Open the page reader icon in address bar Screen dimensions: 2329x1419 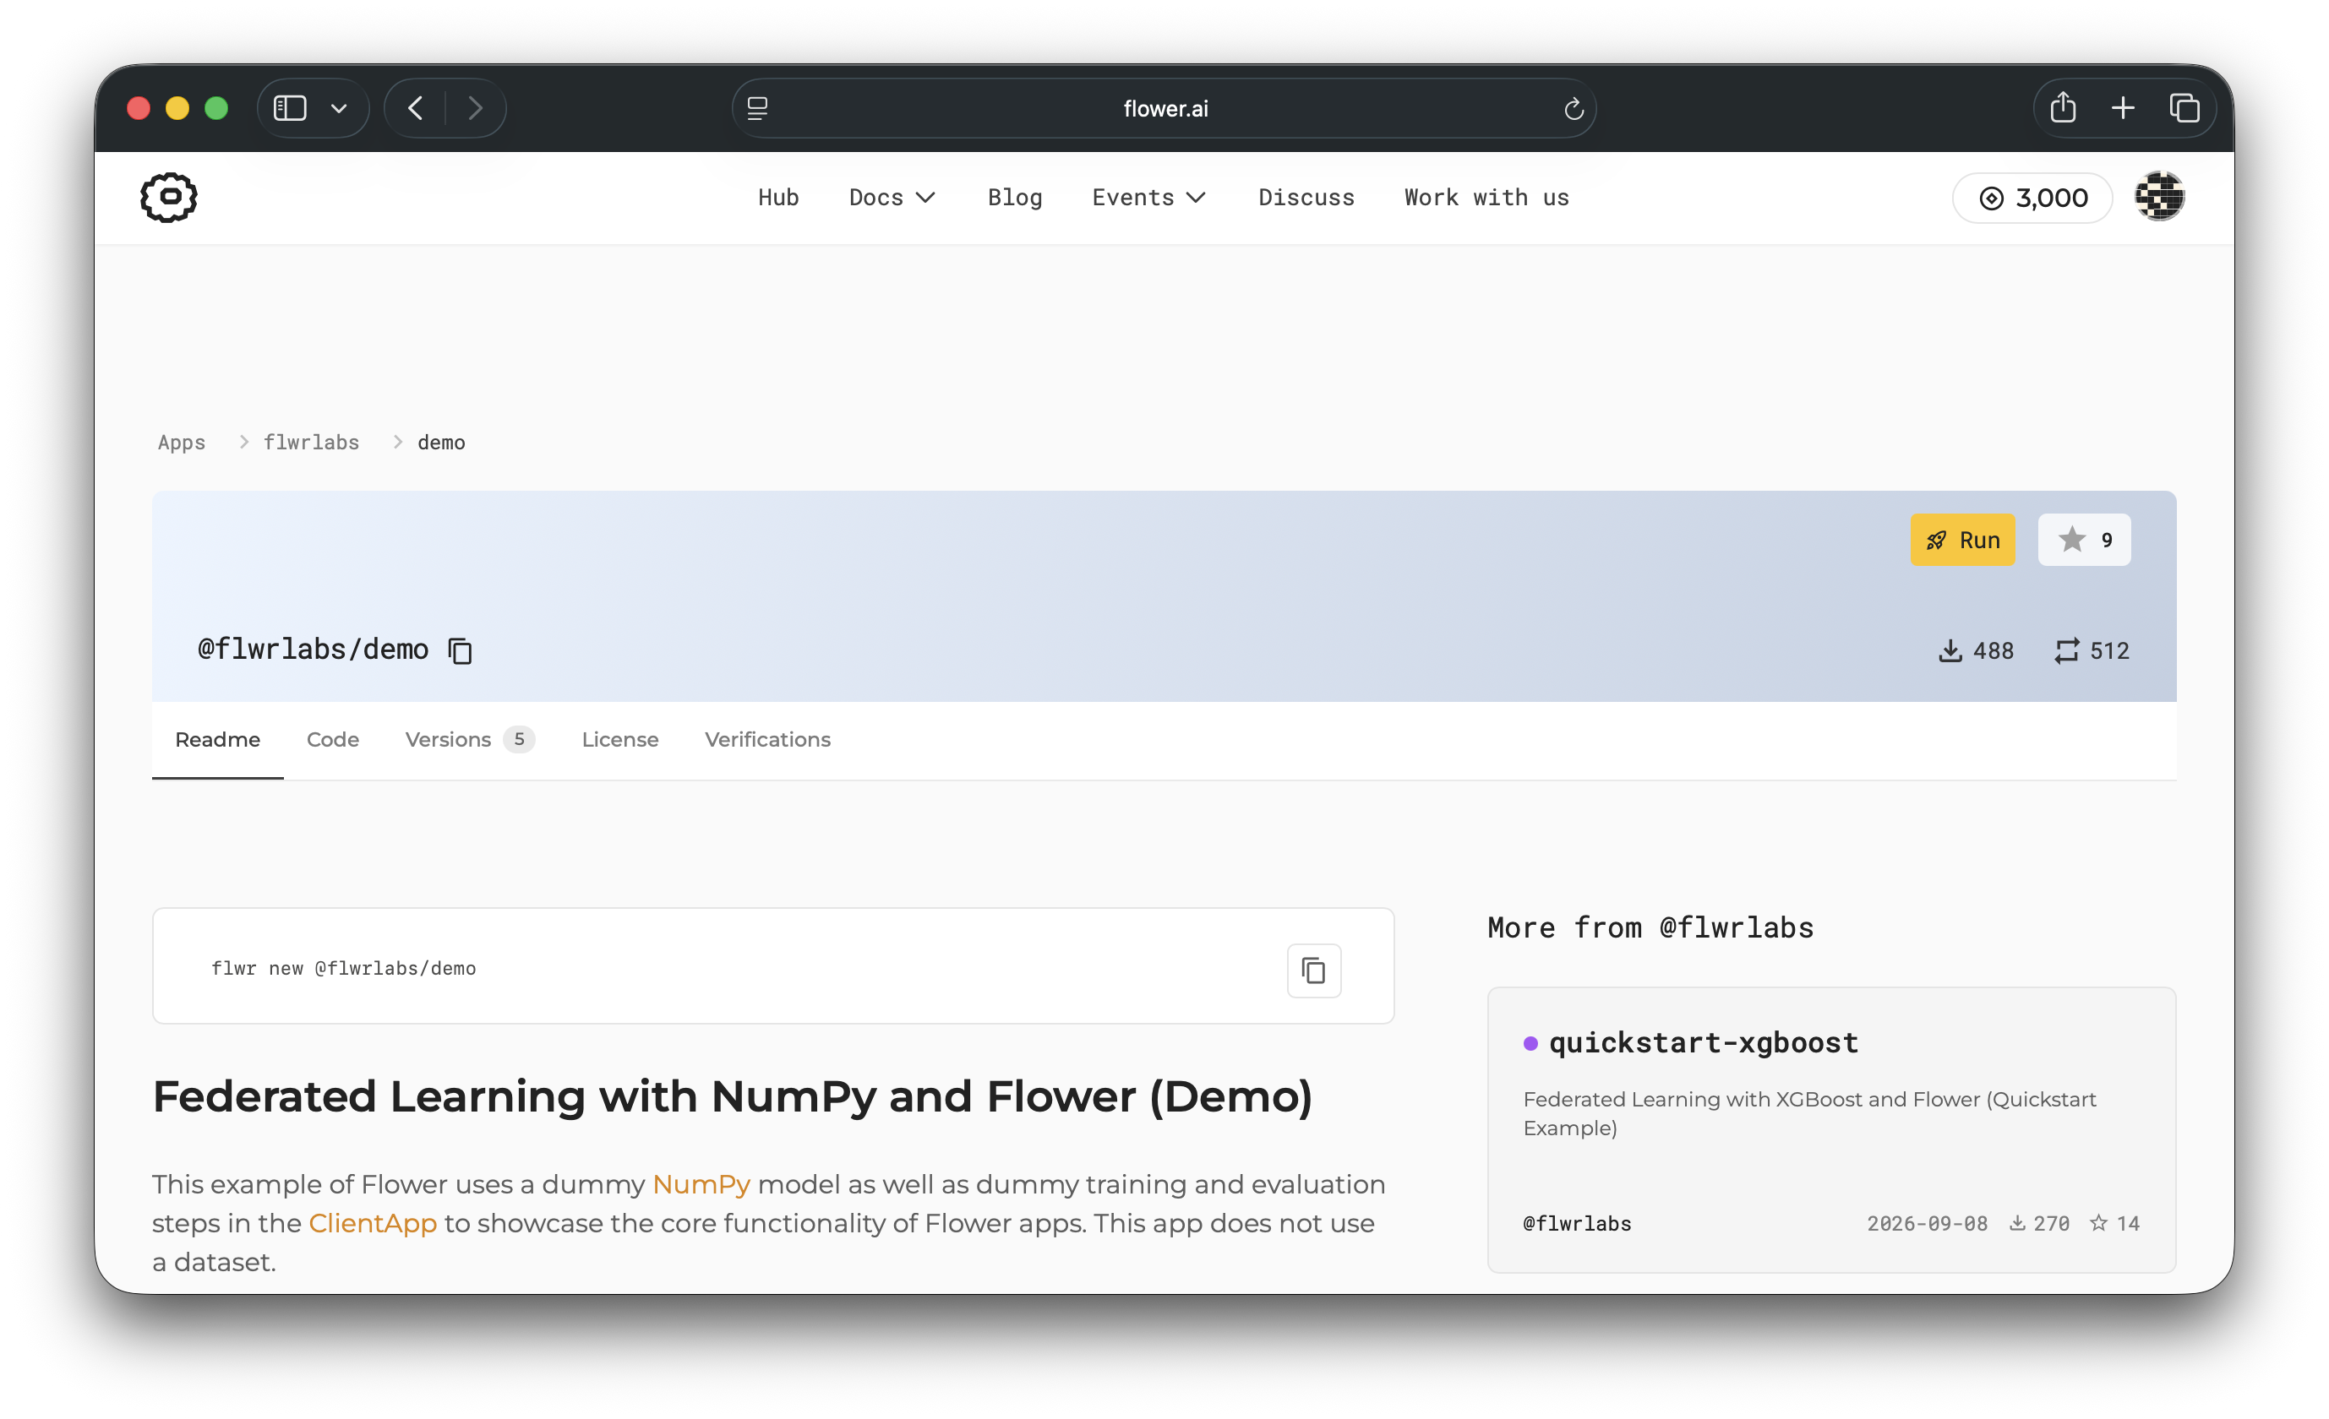point(757,109)
